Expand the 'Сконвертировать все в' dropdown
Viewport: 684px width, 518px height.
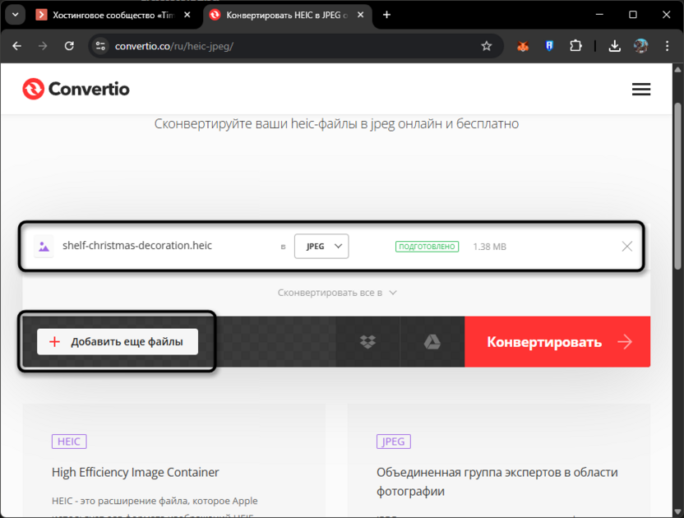tap(337, 292)
